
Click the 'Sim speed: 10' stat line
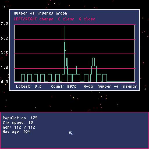pos(18,123)
